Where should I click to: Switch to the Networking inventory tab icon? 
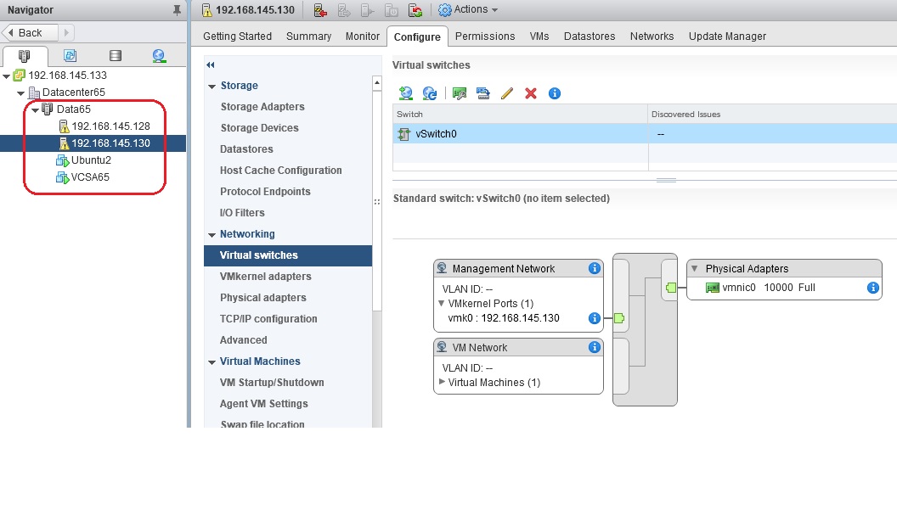coord(159,56)
